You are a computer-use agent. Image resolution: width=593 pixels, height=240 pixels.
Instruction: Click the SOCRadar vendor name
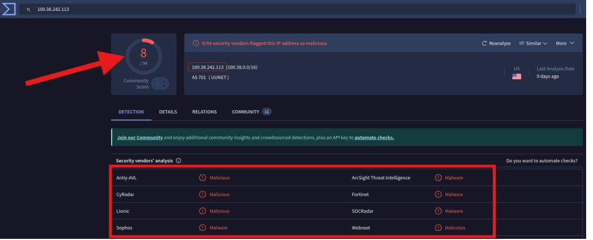click(x=362, y=211)
